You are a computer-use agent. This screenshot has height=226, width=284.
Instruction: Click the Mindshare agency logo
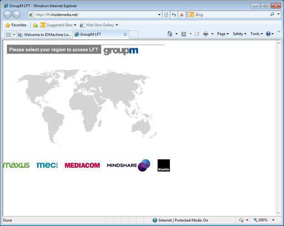128,166
